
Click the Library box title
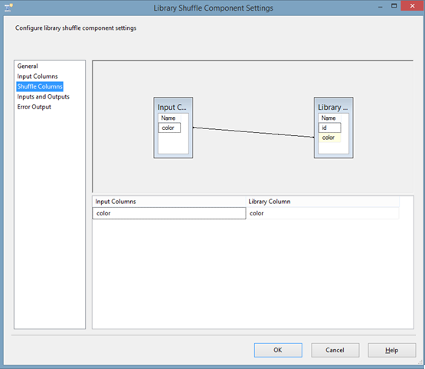[333, 107]
